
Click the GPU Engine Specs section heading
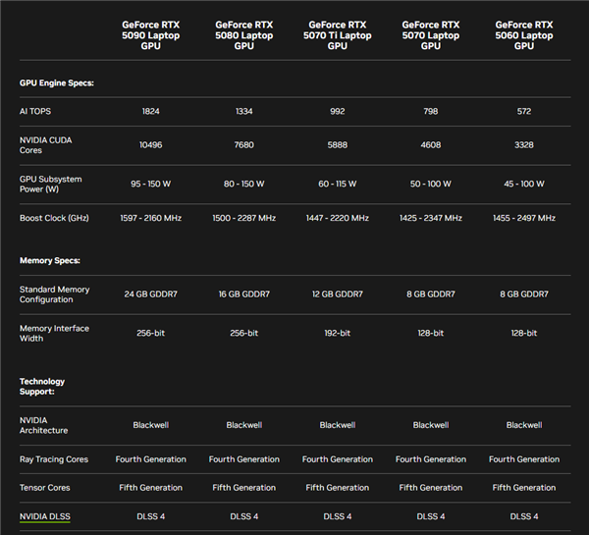point(55,83)
